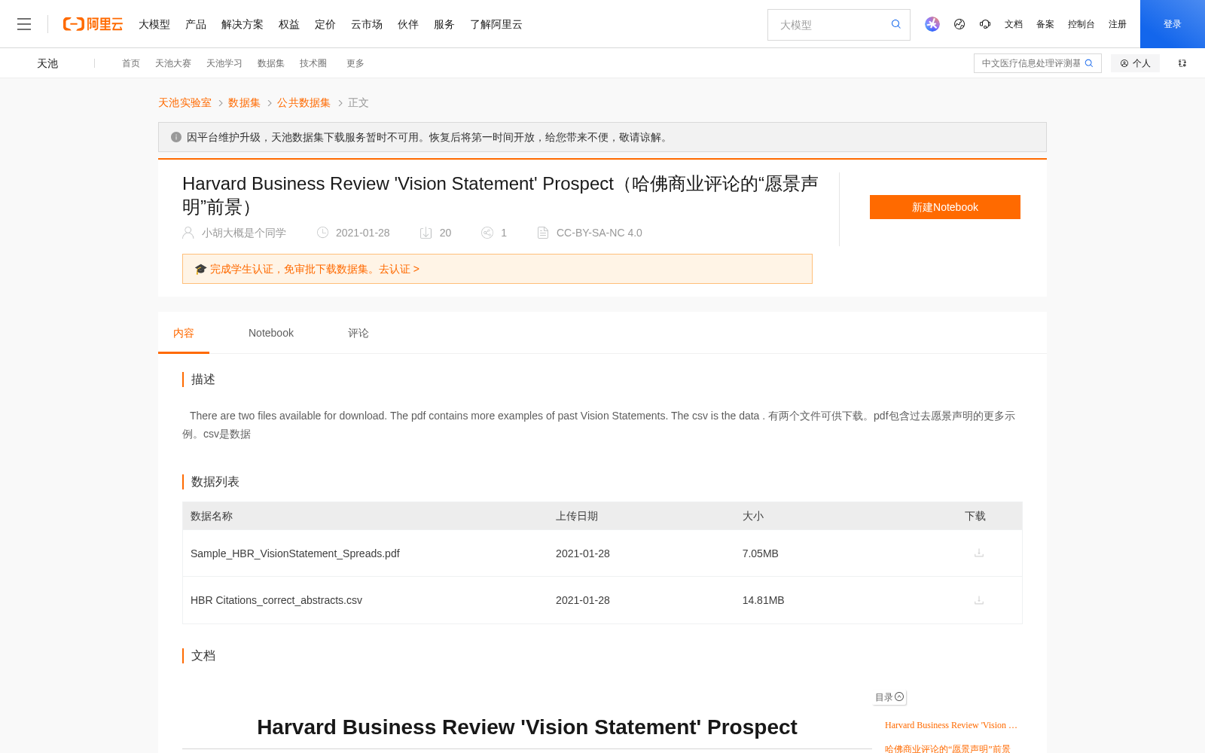Open 天池学习 navigation item
Screen dimensions: 1205x753
[x=224, y=63]
